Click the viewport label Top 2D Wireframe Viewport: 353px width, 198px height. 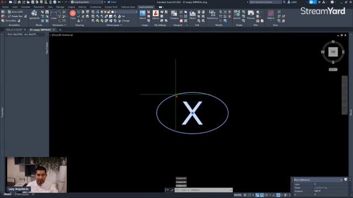click(62, 35)
